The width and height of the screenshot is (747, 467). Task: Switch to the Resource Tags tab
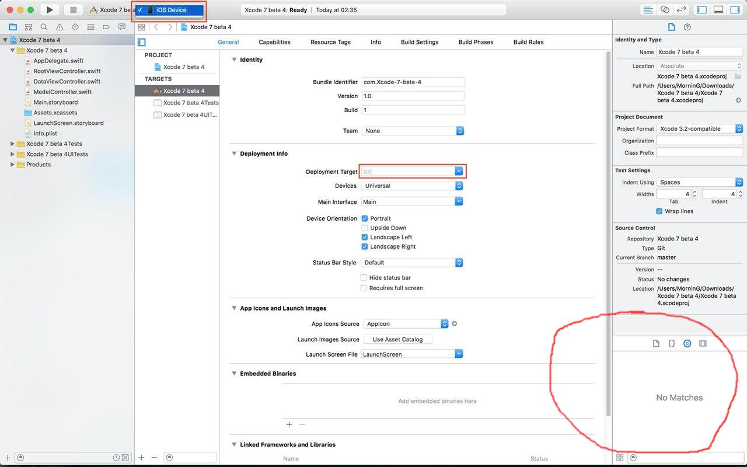click(x=330, y=42)
